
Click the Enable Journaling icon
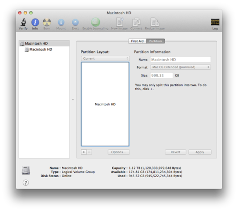click(95, 22)
